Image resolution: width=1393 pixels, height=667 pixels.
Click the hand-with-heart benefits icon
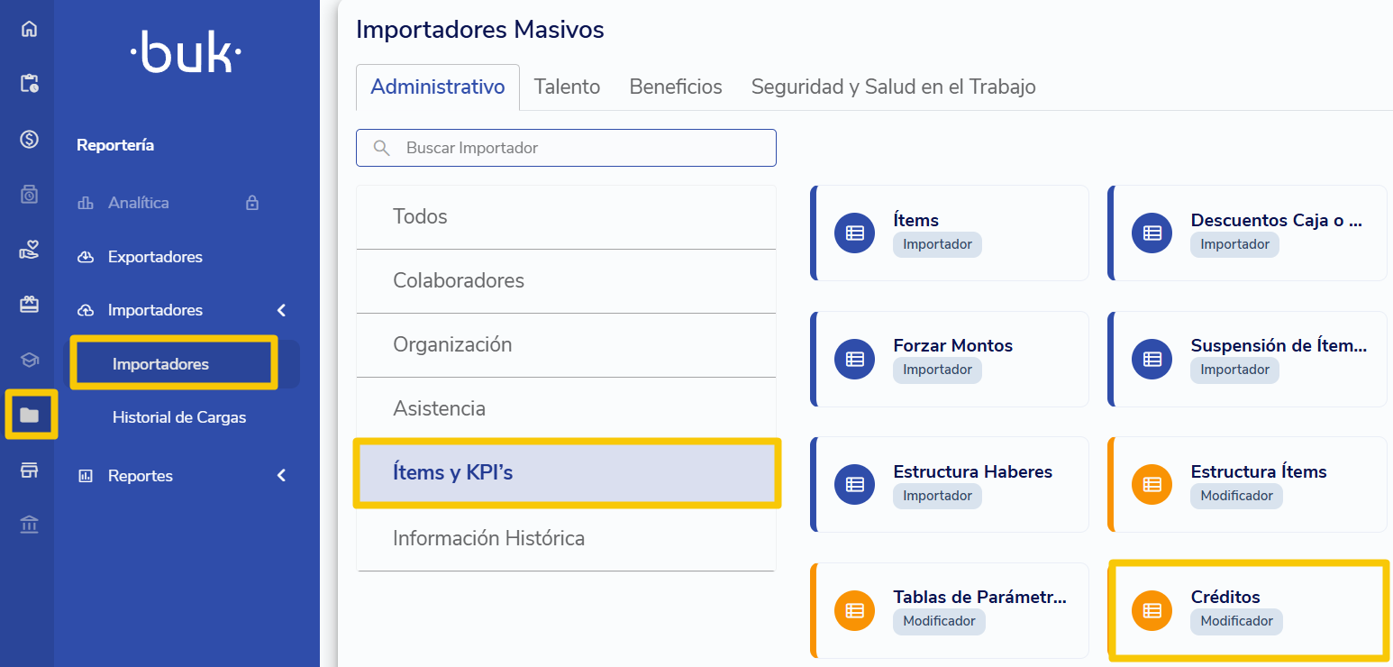coord(29,250)
